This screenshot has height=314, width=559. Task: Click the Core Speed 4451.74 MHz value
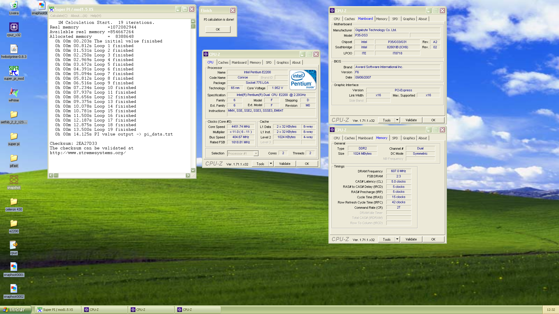240,127
